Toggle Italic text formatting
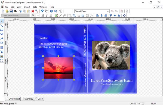The width and height of the screenshot is (163, 105). (47, 15)
